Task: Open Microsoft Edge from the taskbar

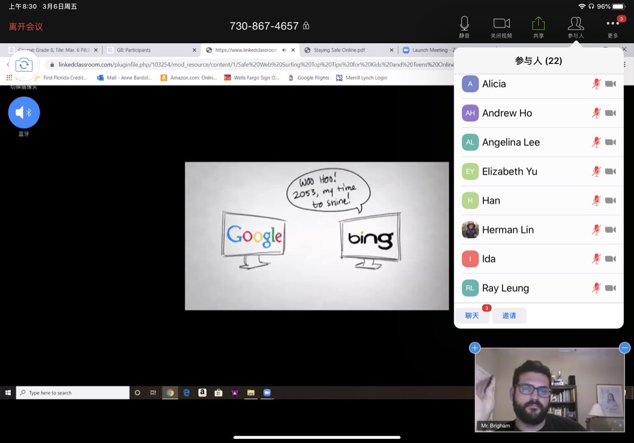Action: click(x=186, y=392)
